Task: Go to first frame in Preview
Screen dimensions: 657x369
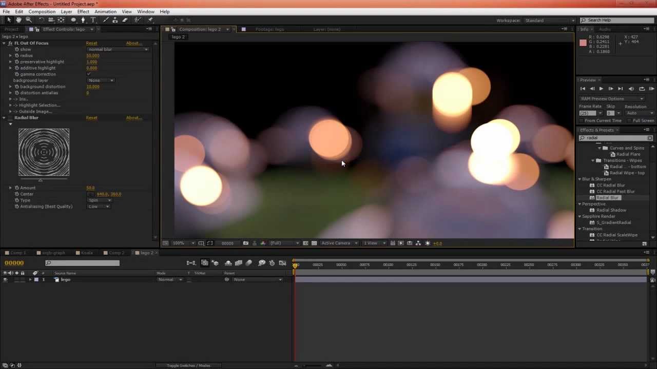Action: click(583, 89)
